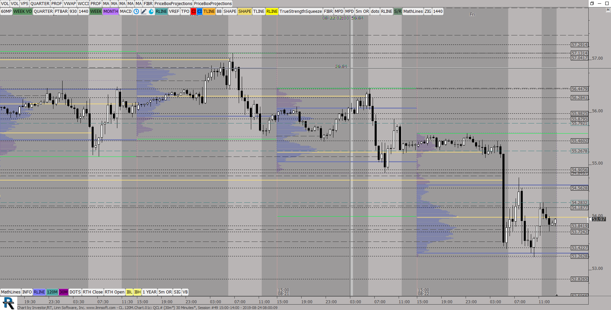Click the PTBAR button
This screenshot has width=611, height=310.
tap(61, 11)
